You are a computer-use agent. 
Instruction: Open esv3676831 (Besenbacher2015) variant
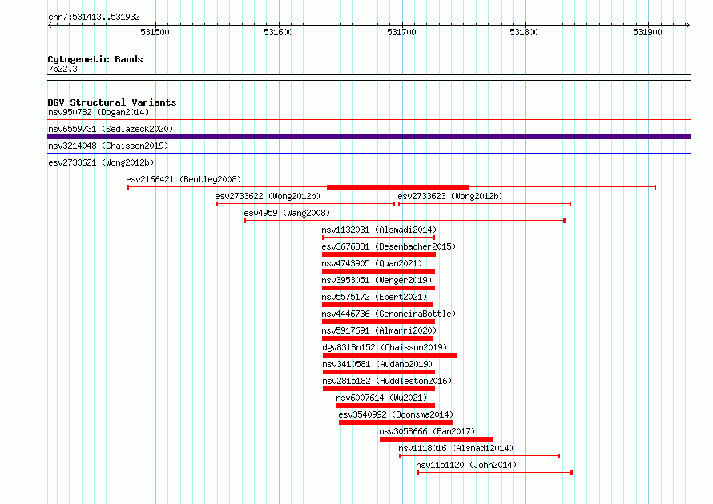(x=389, y=246)
